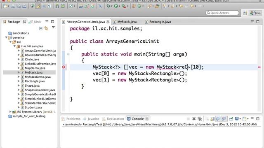Image resolution: width=264 pixels, height=148 pixels.
Task: Expand JRE System Library node
Action: pyautogui.click(x=10, y=111)
